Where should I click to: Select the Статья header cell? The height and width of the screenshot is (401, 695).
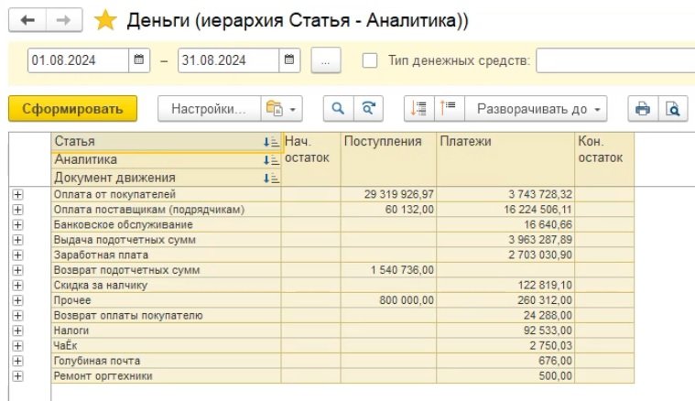click(167, 142)
